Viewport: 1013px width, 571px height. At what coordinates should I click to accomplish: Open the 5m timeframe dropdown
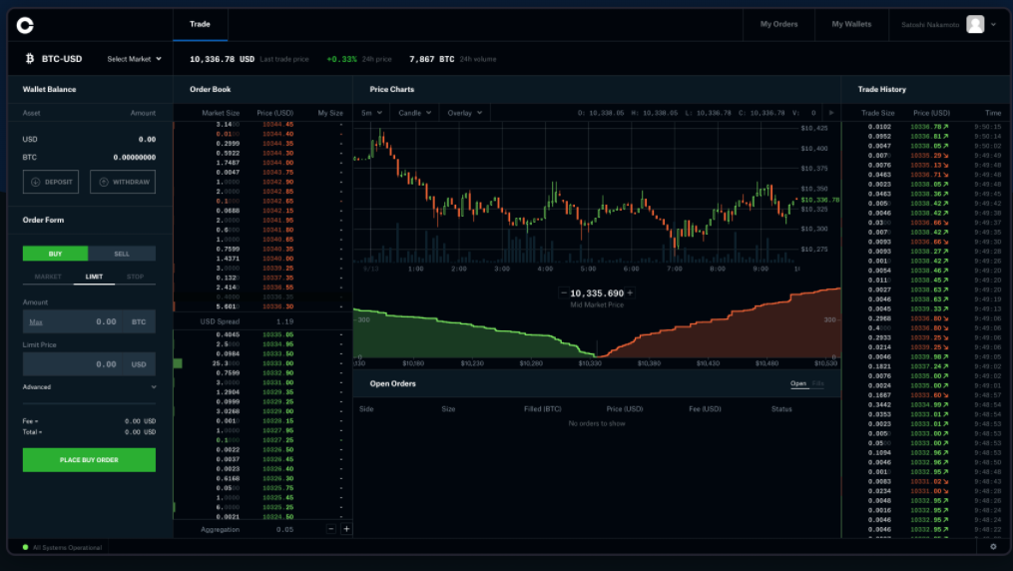coord(371,113)
